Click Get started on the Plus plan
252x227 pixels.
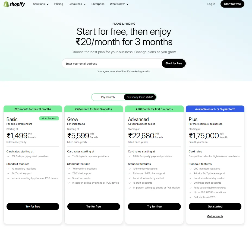point(215,207)
